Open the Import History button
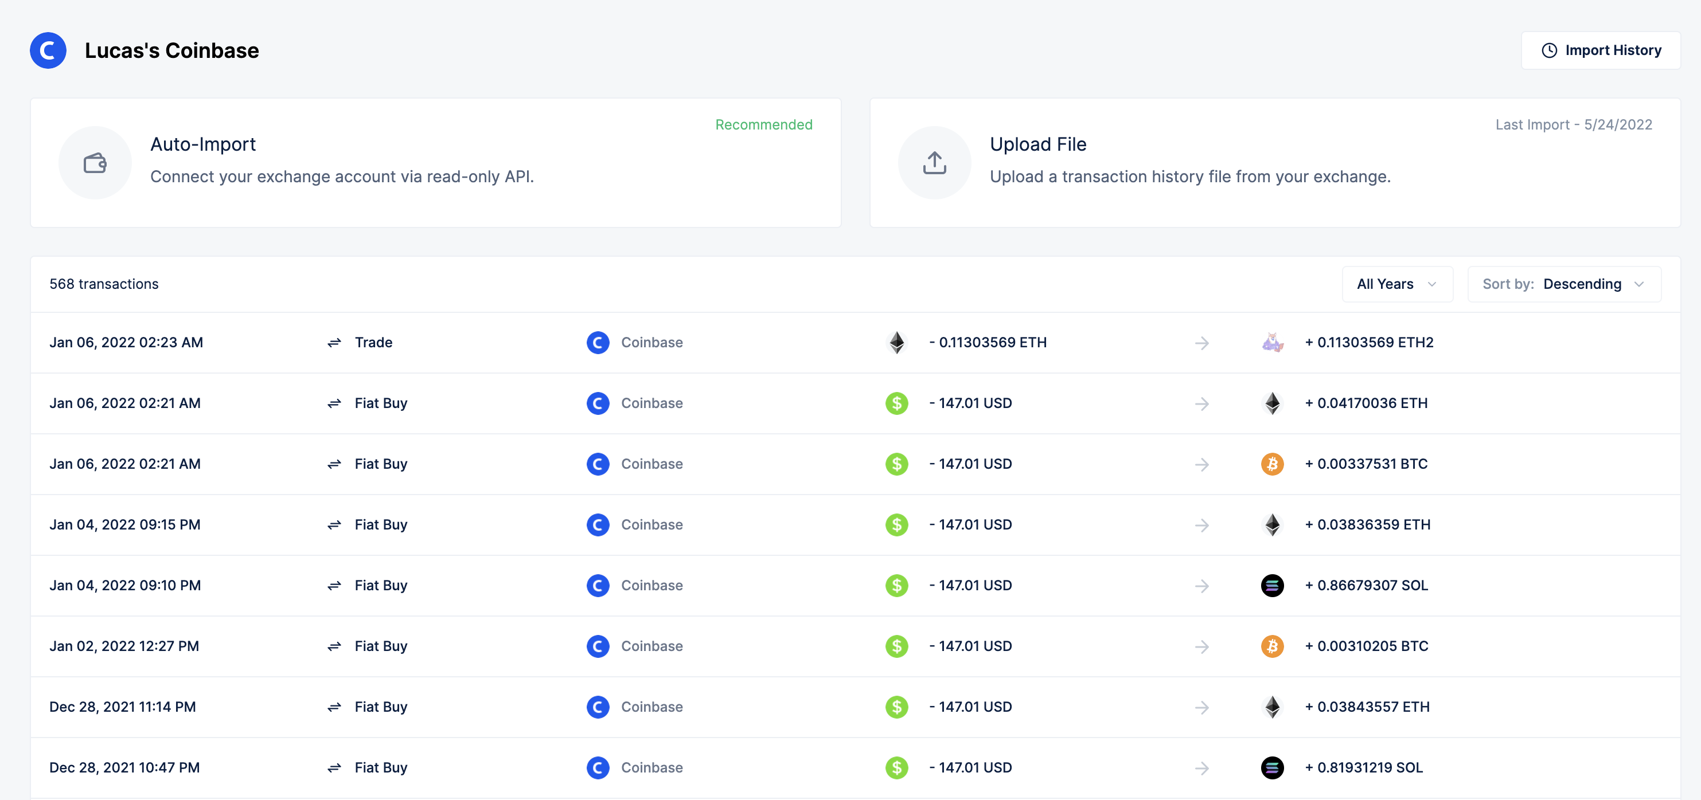1701x800 pixels. coord(1601,51)
